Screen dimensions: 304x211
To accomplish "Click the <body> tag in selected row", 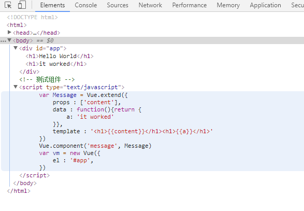I will [x=23, y=40].
